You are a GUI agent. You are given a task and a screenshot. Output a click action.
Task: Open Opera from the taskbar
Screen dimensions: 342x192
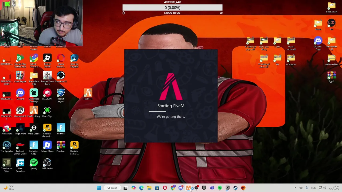(165, 188)
